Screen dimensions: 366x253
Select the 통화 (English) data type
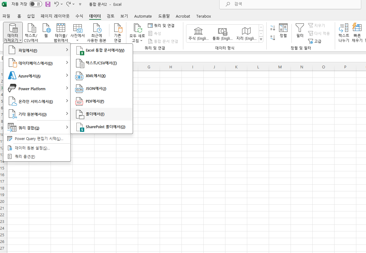click(x=222, y=33)
